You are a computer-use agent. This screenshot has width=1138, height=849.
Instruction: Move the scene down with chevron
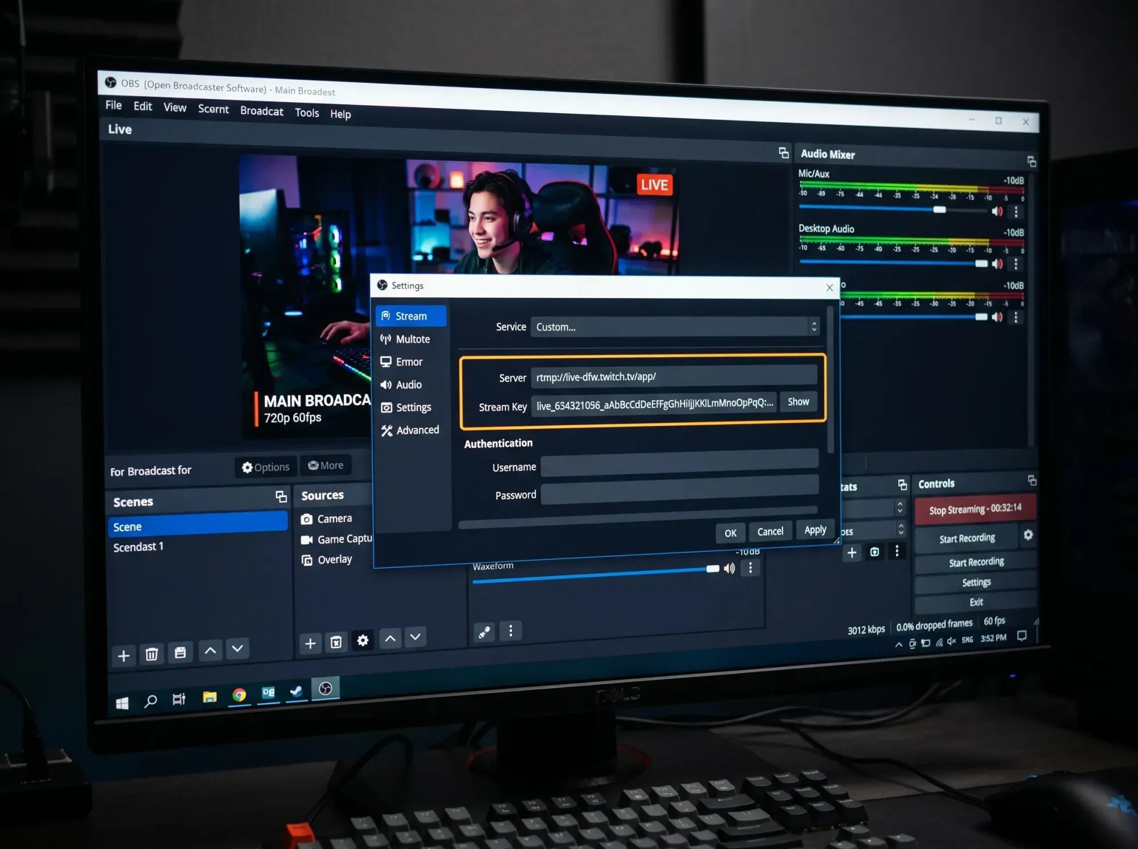click(237, 649)
